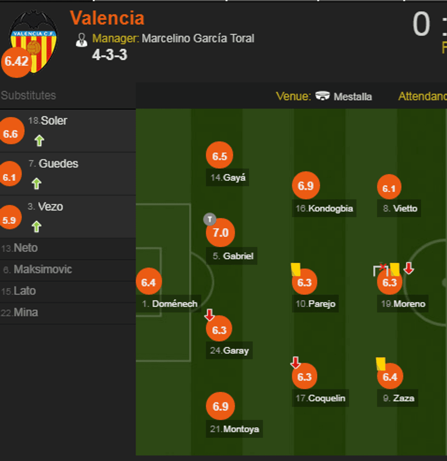Click Kondogbia's 6.9 rating circle
The height and width of the screenshot is (461, 447).
[x=306, y=186]
